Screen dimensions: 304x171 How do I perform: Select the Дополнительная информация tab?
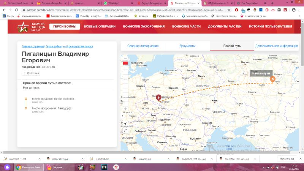tap(276, 46)
